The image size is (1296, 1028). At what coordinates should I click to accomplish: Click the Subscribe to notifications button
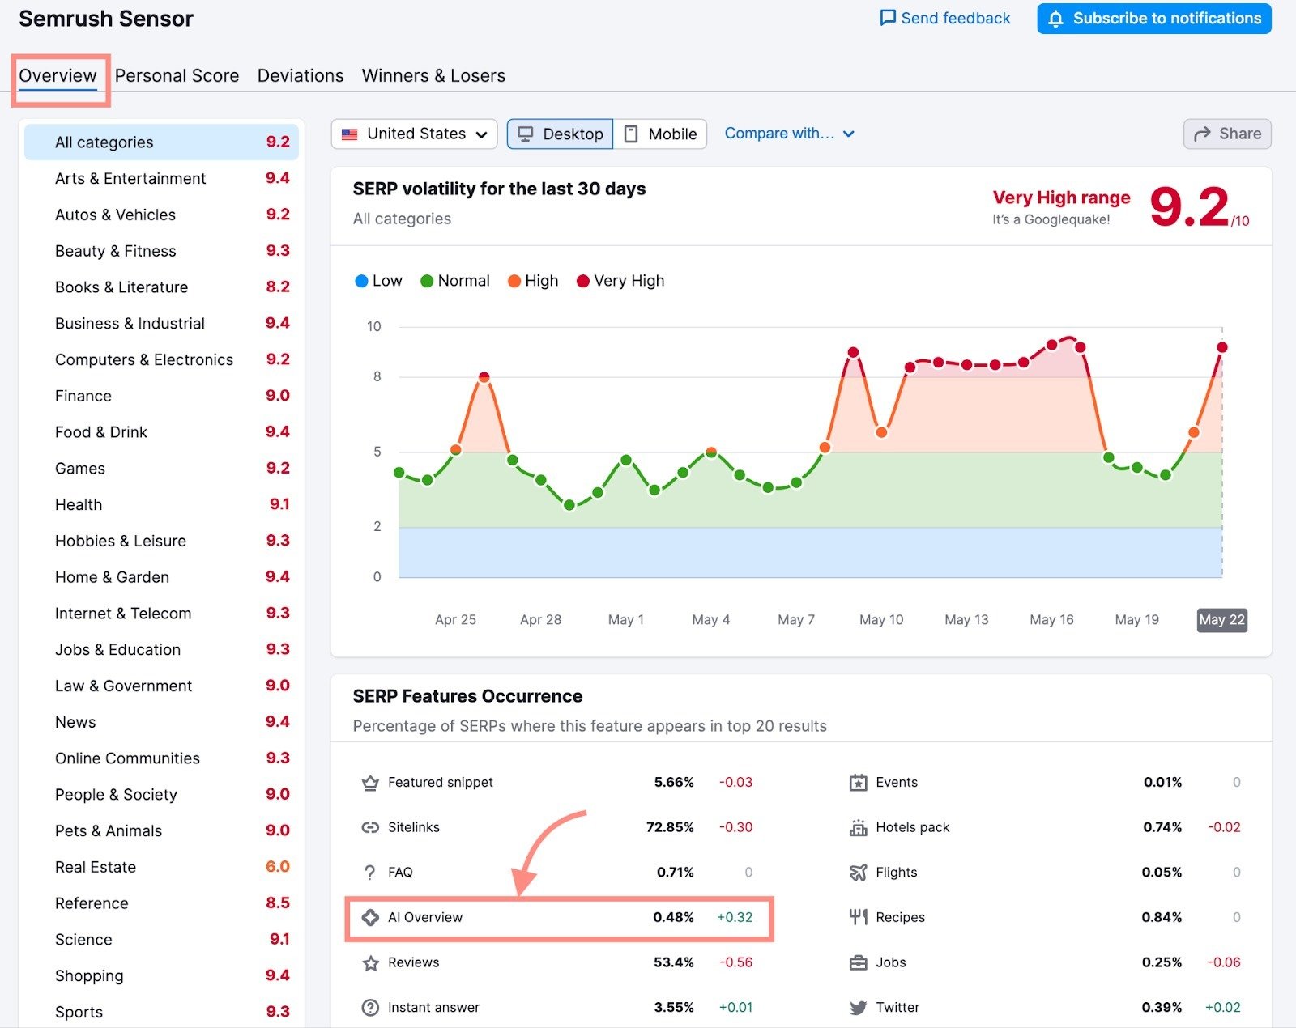pos(1153,18)
